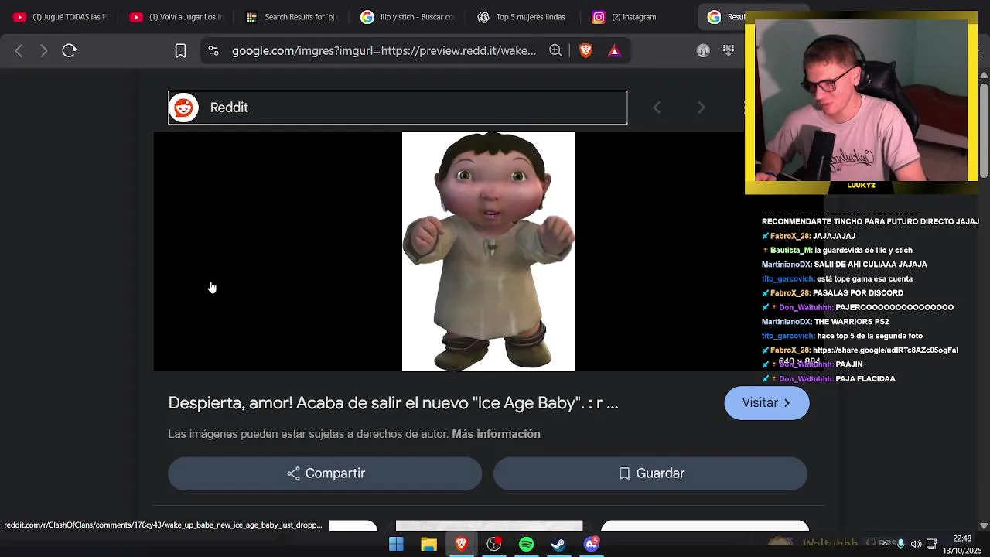This screenshot has width=990, height=557.
Task: Open the 'Despierta, amor!' Ice Age Baby title link
Action: (393, 403)
